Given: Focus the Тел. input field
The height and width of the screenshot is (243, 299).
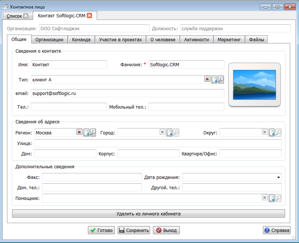Looking at the screenshot, I should pos(69,107).
